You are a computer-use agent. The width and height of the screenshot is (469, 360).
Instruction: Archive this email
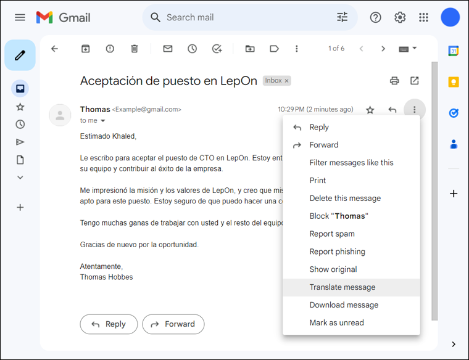[x=86, y=49]
